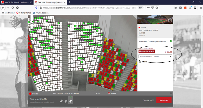
Task: Click the Exclusive benefit badge
Action: (147, 51)
